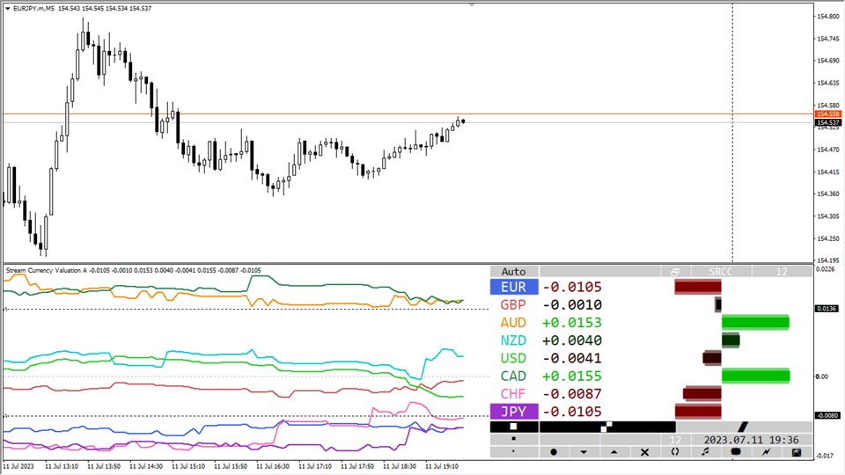Toggle the AUD currency label
This screenshot has height=475, width=845.
click(513, 323)
